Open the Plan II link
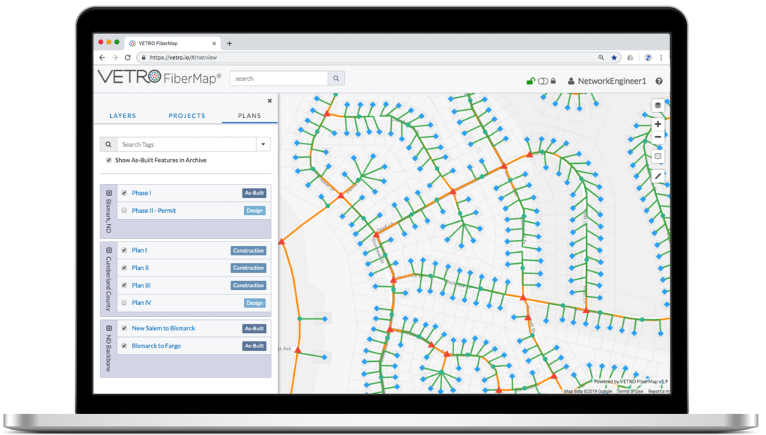 pos(140,268)
